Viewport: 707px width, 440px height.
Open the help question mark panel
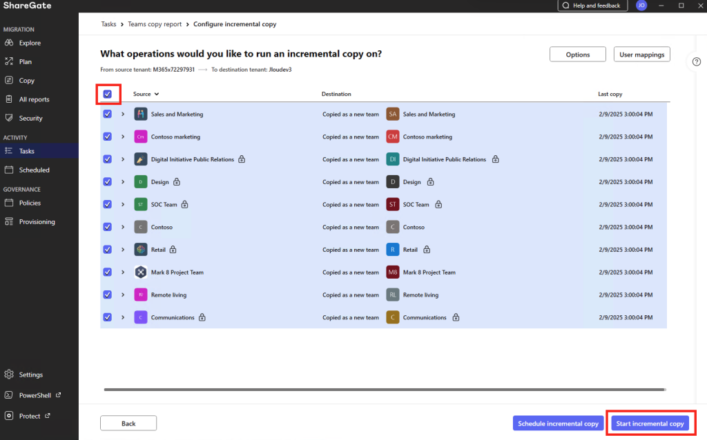pyautogui.click(x=697, y=61)
